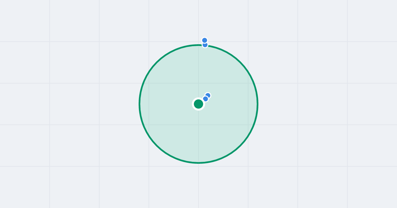The height and width of the screenshot is (208, 397).
Task: Click inside the shaded circle's upper-left area
Action: pos(172,76)
